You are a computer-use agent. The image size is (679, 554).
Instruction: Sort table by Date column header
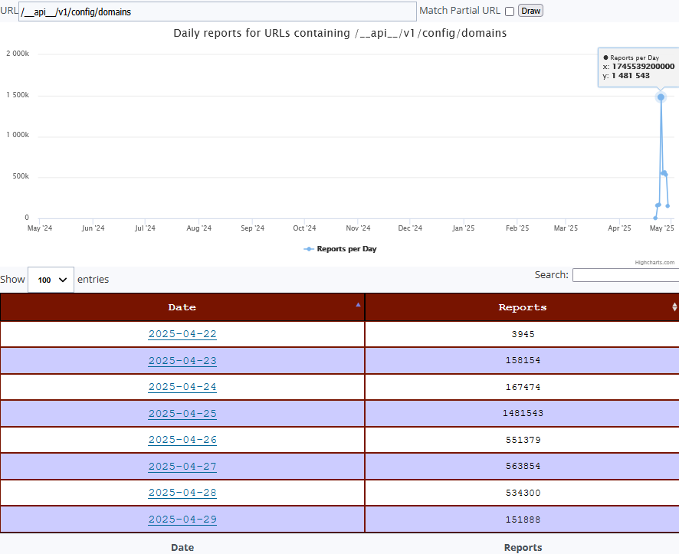pos(182,307)
